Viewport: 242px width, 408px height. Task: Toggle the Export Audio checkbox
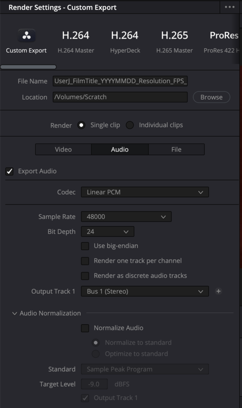[x=10, y=171]
